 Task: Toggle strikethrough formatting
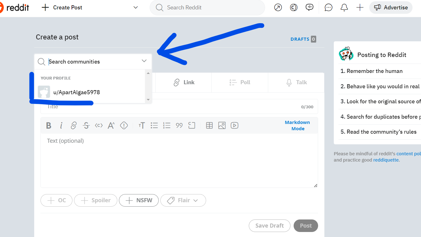86,126
